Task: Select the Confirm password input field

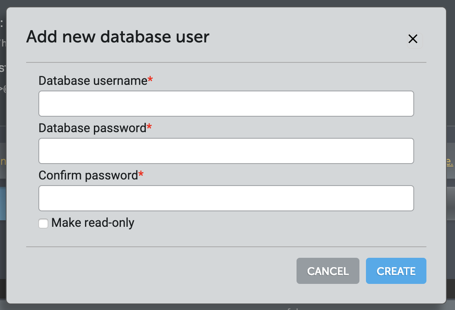Action: pyautogui.click(x=226, y=198)
